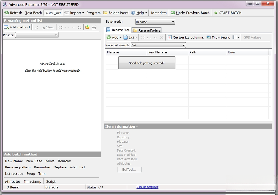Click move method down icon
The image size is (278, 195).
73,27
